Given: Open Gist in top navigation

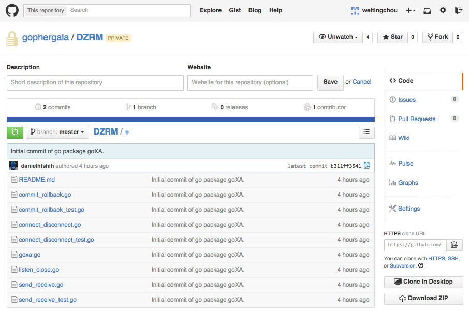Looking at the screenshot, I should point(235,10).
